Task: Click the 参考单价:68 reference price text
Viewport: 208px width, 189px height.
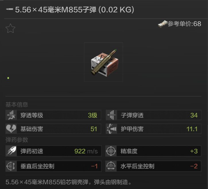Action: [184, 24]
